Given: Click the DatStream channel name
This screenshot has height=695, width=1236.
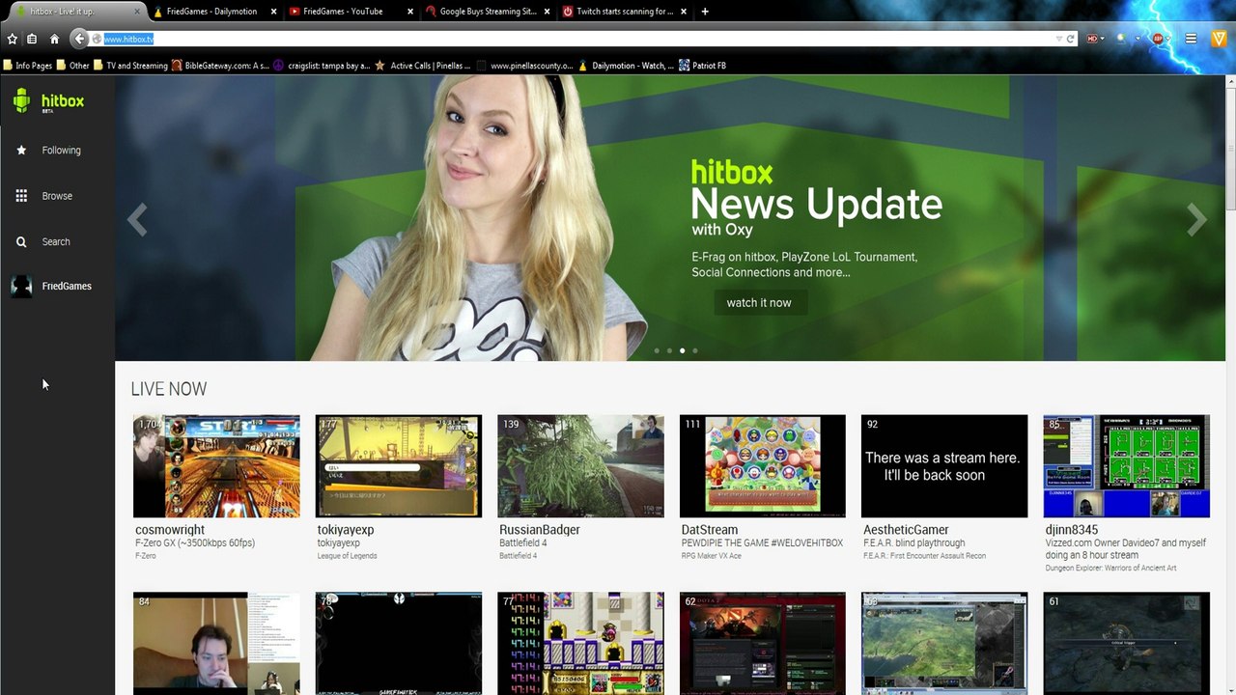Looking at the screenshot, I should (x=710, y=530).
